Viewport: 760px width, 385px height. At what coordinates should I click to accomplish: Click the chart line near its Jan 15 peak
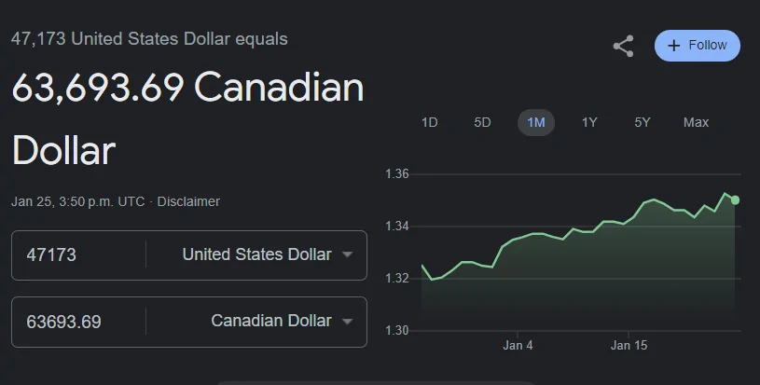(655, 199)
